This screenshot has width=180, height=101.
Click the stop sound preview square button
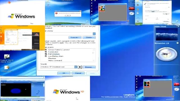tap(80, 67)
